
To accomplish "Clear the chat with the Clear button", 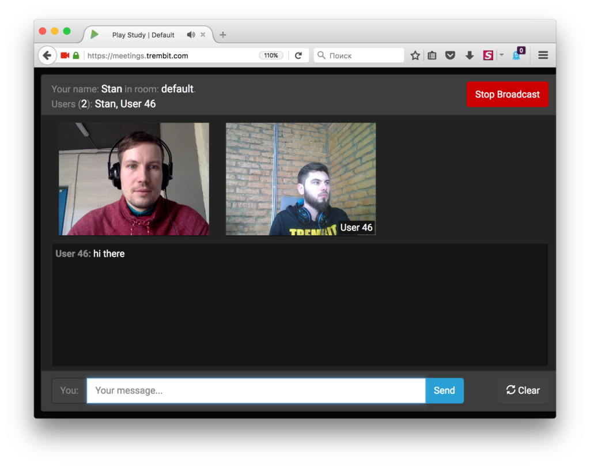I will (523, 390).
